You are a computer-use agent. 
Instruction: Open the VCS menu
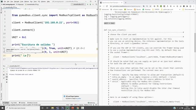pos(39,2)
